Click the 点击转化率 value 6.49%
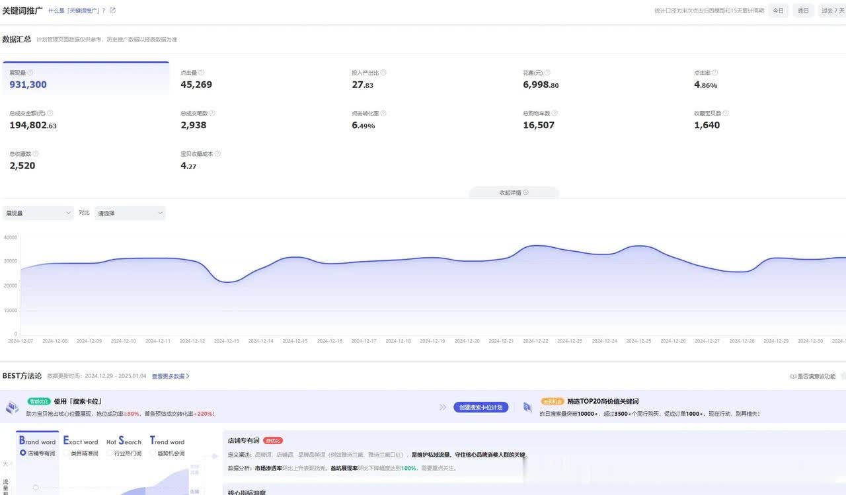846x495 pixels. pyautogui.click(x=364, y=125)
